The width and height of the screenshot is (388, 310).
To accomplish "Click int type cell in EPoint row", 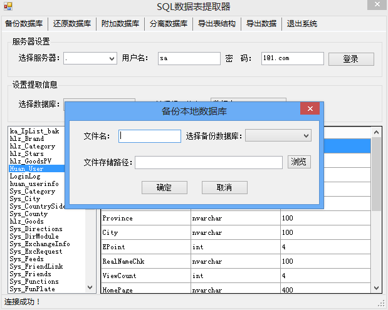I will (236, 247).
